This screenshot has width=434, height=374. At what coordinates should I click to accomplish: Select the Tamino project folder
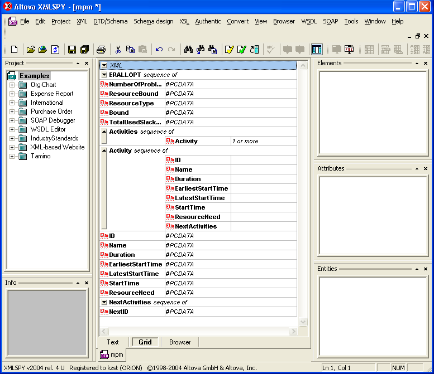click(40, 156)
